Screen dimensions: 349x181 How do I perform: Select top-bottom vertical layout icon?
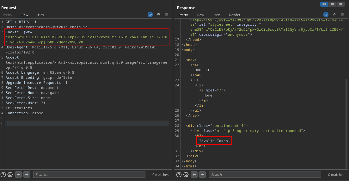pos(332,4)
